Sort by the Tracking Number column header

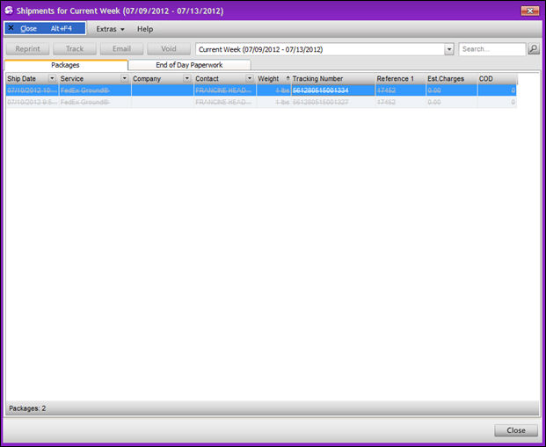pyautogui.click(x=330, y=79)
